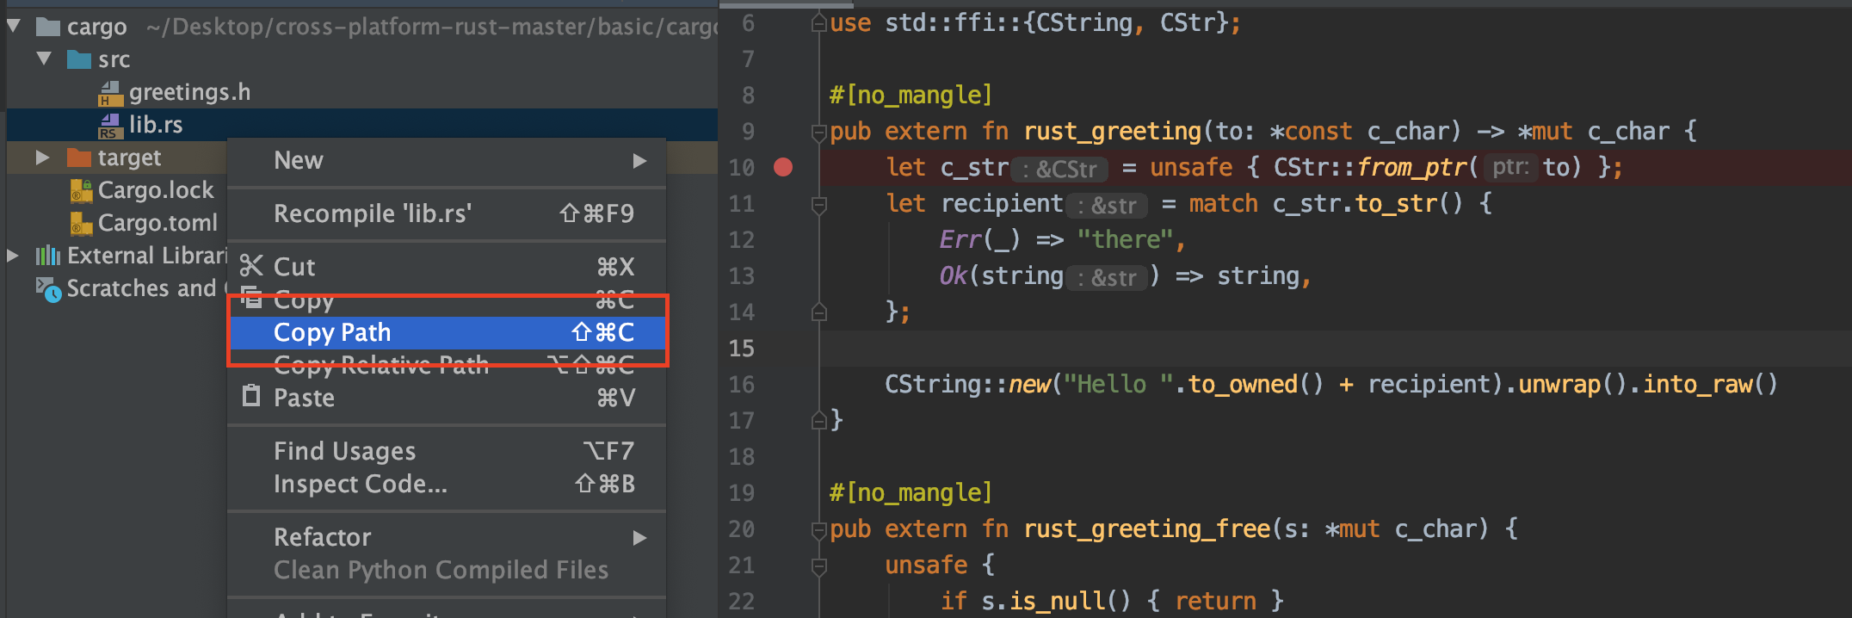Choose Cut from context menu
The height and width of the screenshot is (618, 1852).
[447, 267]
